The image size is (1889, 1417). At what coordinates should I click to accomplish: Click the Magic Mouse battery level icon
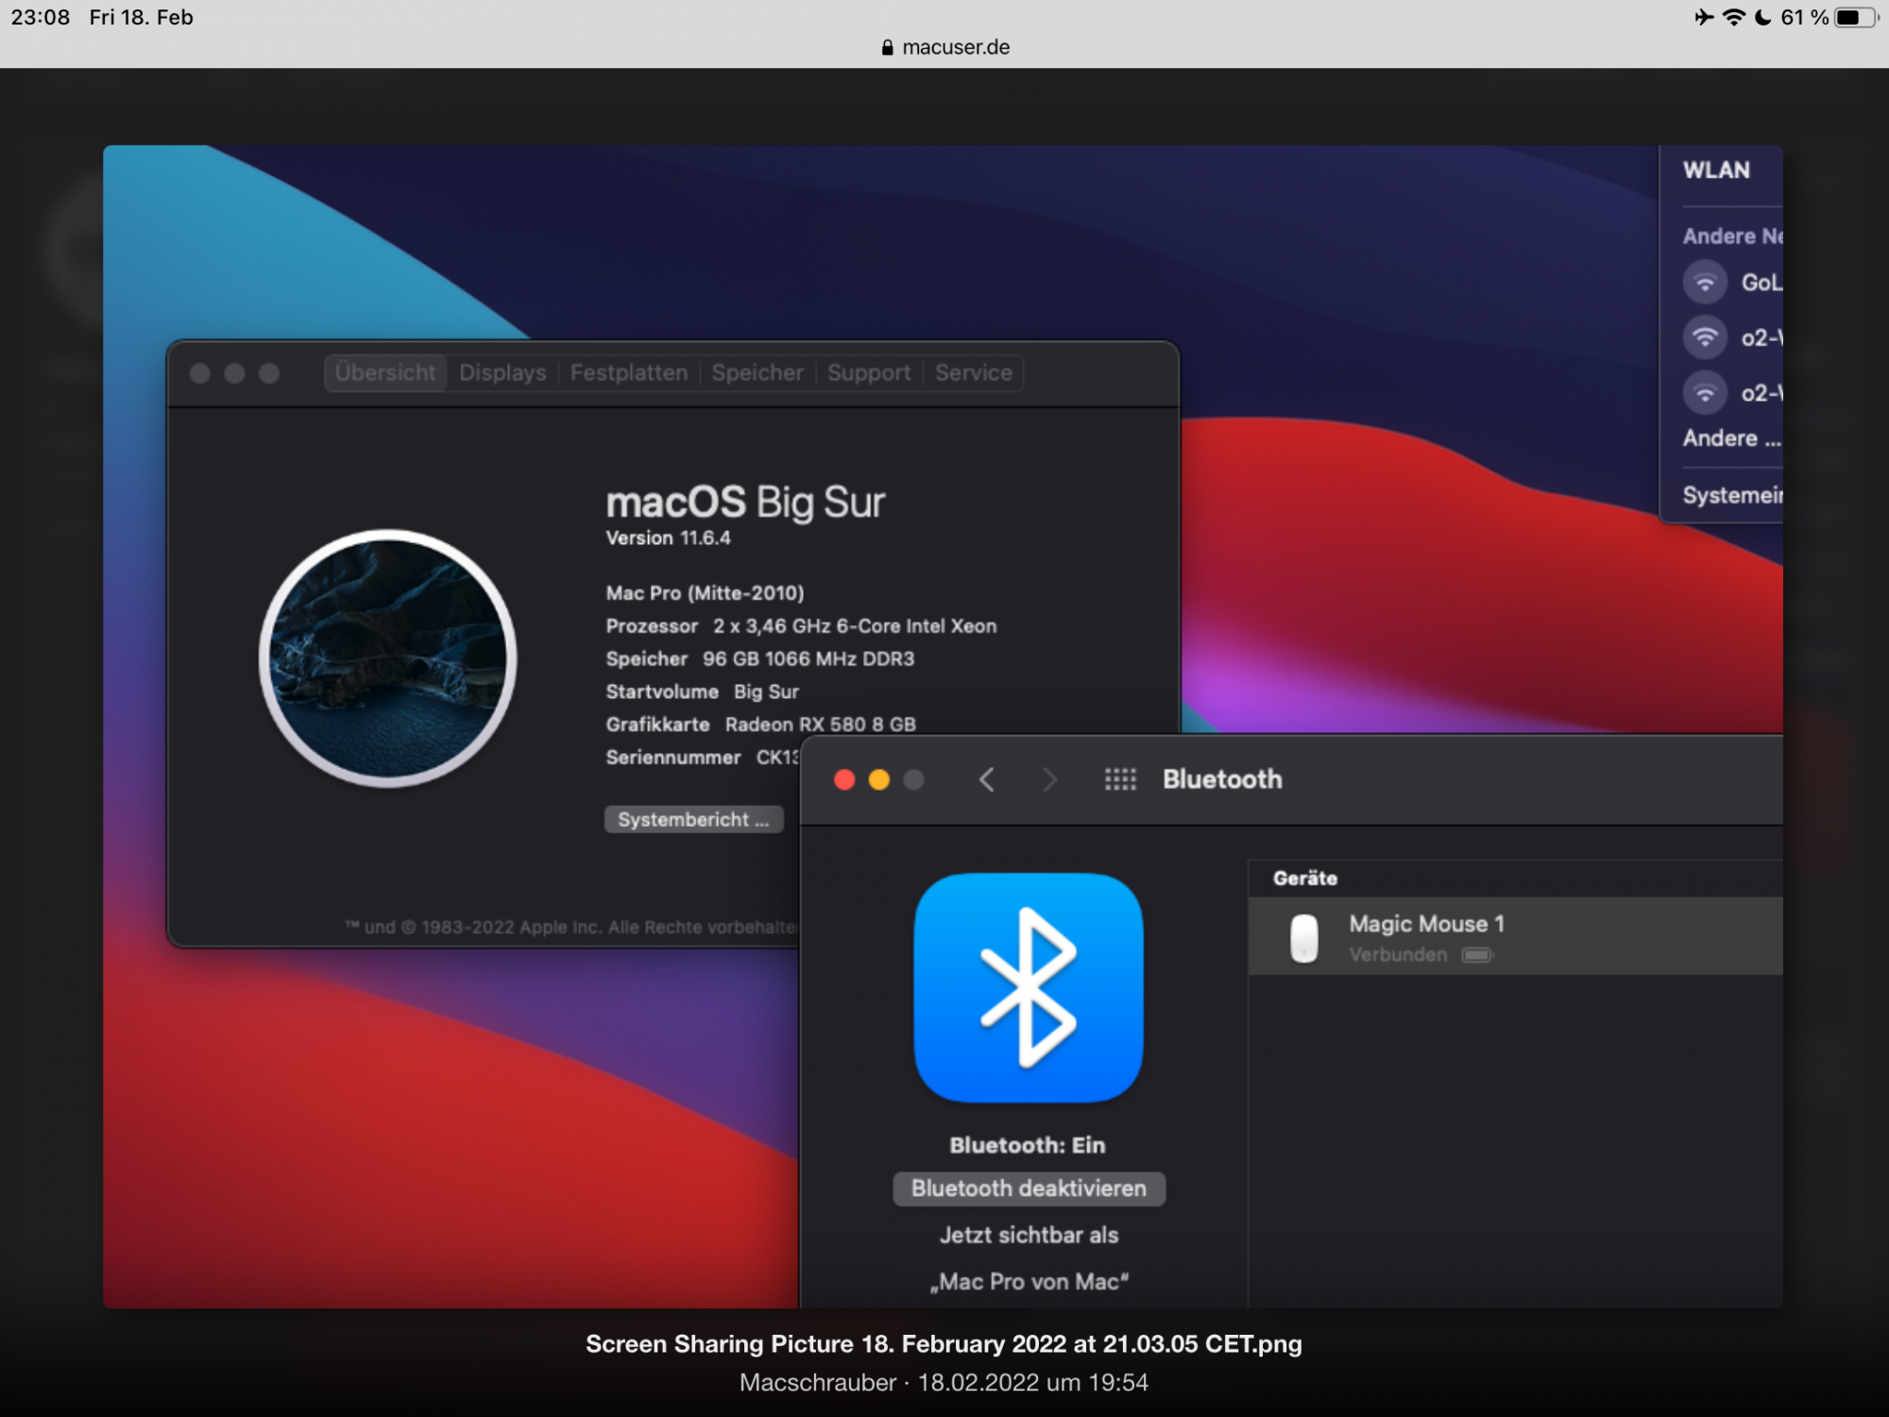tap(1477, 955)
